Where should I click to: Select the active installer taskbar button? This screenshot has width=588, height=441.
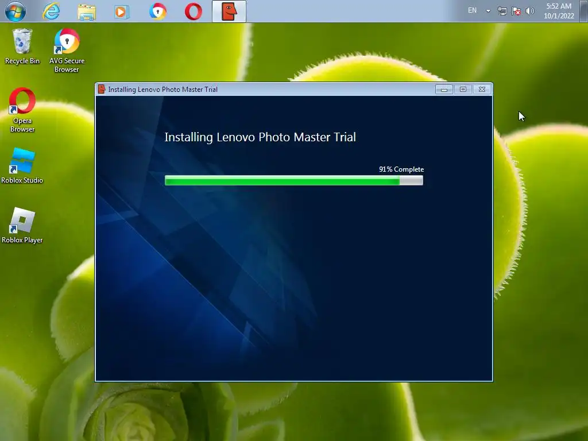pyautogui.click(x=229, y=11)
